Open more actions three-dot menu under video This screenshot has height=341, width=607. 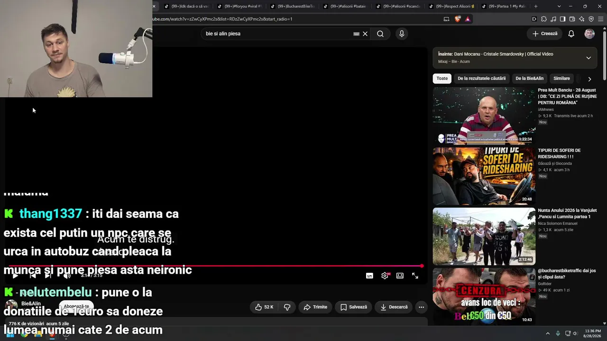coord(421,307)
